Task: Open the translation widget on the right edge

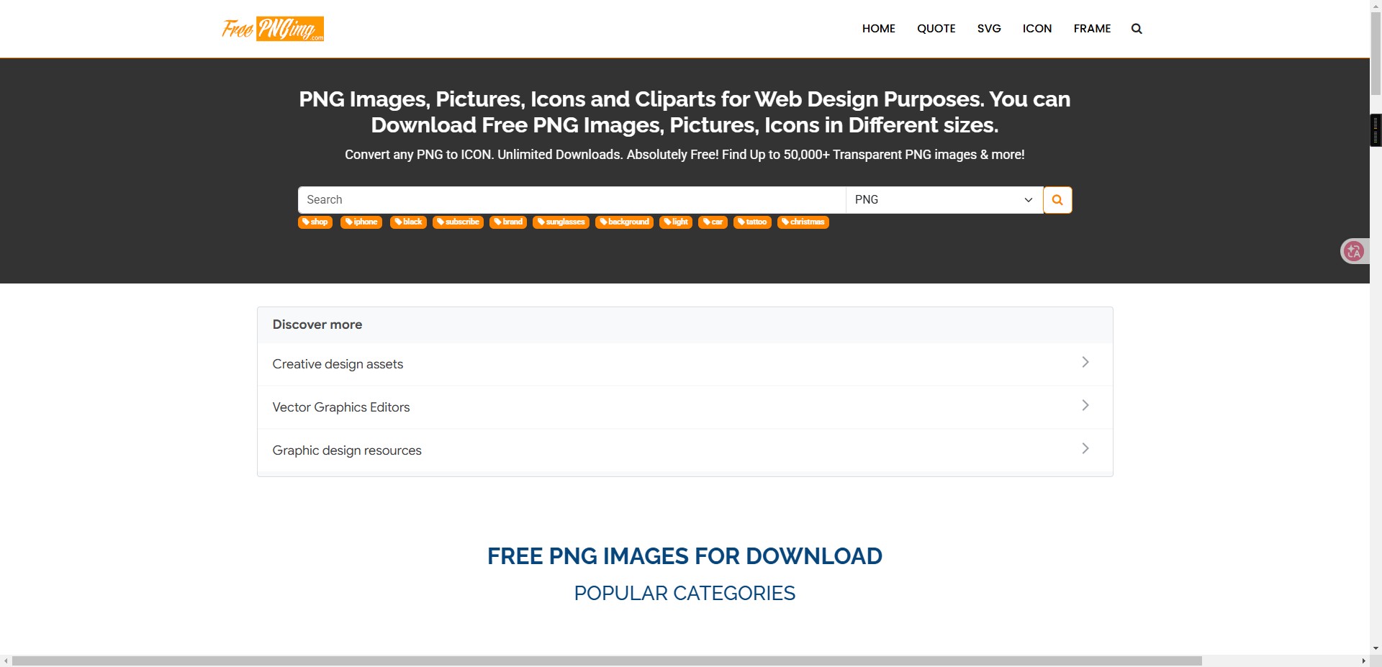Action: point(1353,250)
